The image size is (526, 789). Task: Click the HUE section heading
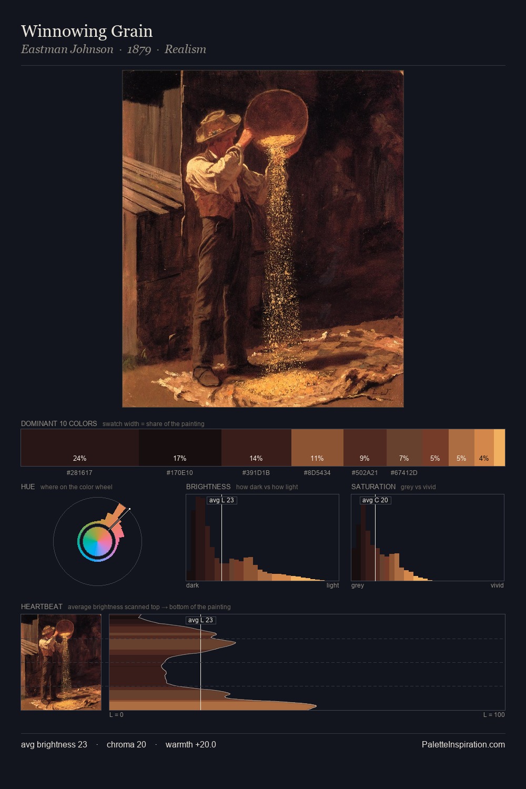[x=28, y=487]
